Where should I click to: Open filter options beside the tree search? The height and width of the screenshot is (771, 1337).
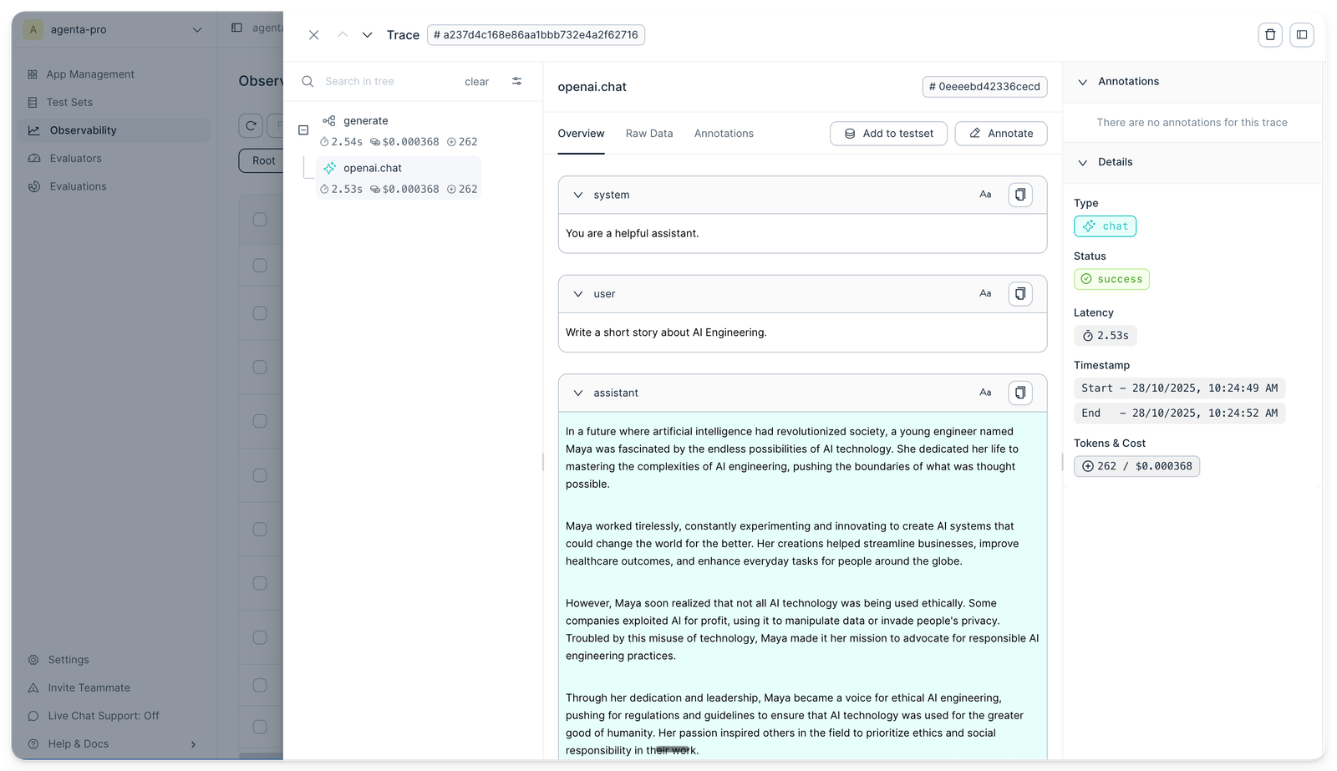tap(516, 81)
